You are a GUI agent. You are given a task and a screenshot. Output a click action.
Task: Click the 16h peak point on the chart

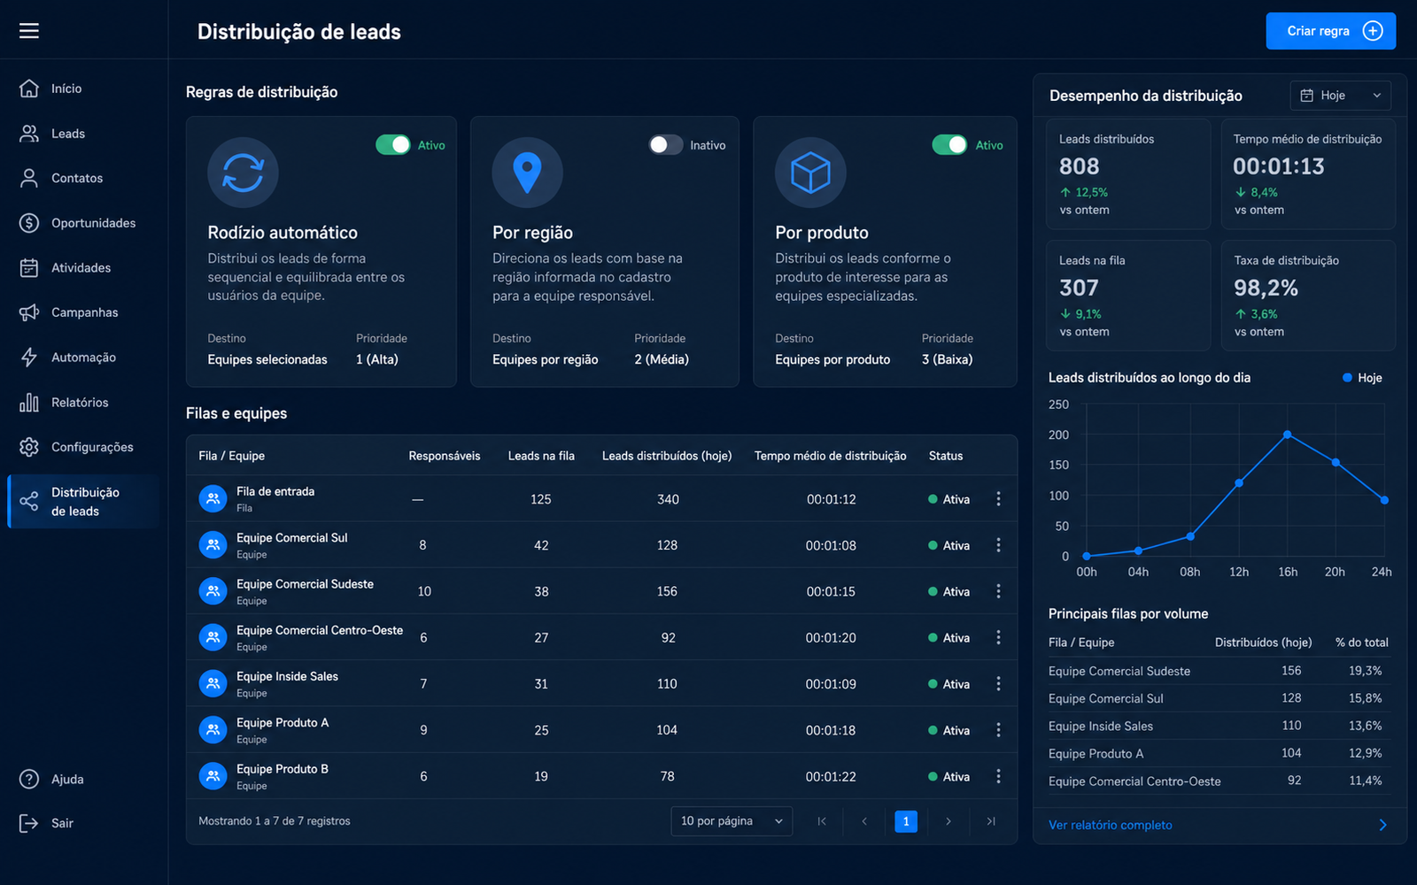[1287, 435]
